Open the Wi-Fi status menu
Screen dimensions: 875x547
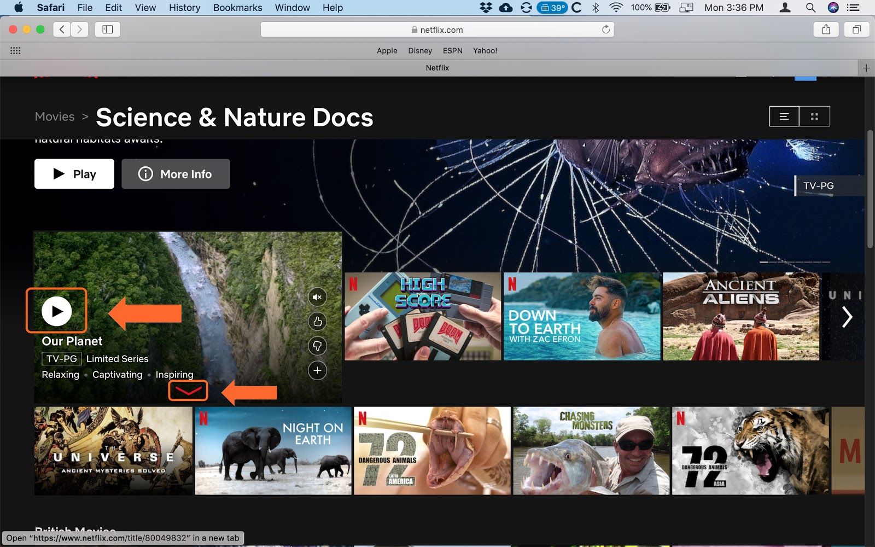coord(616,8)
